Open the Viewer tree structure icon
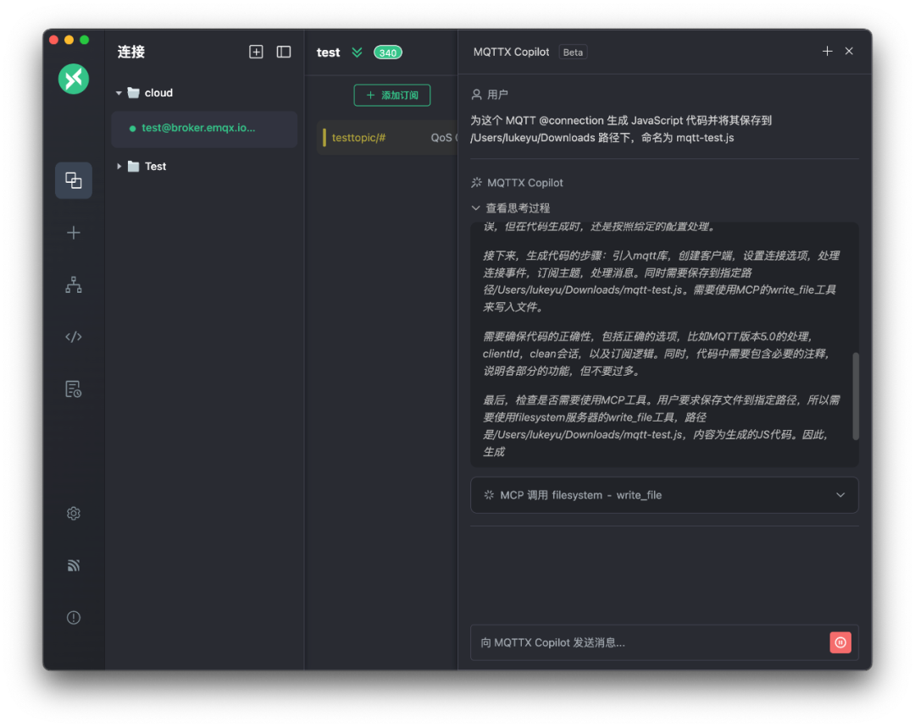Screen dimensions: 915x727 pyautogui.click(x=74, y=284)
